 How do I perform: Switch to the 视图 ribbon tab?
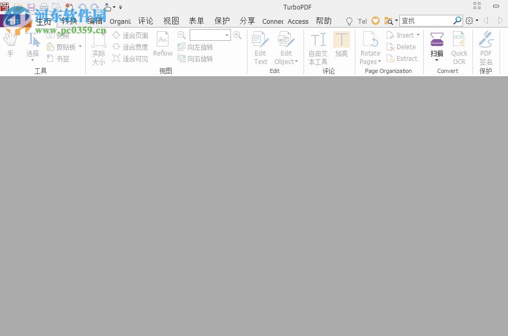171,21
